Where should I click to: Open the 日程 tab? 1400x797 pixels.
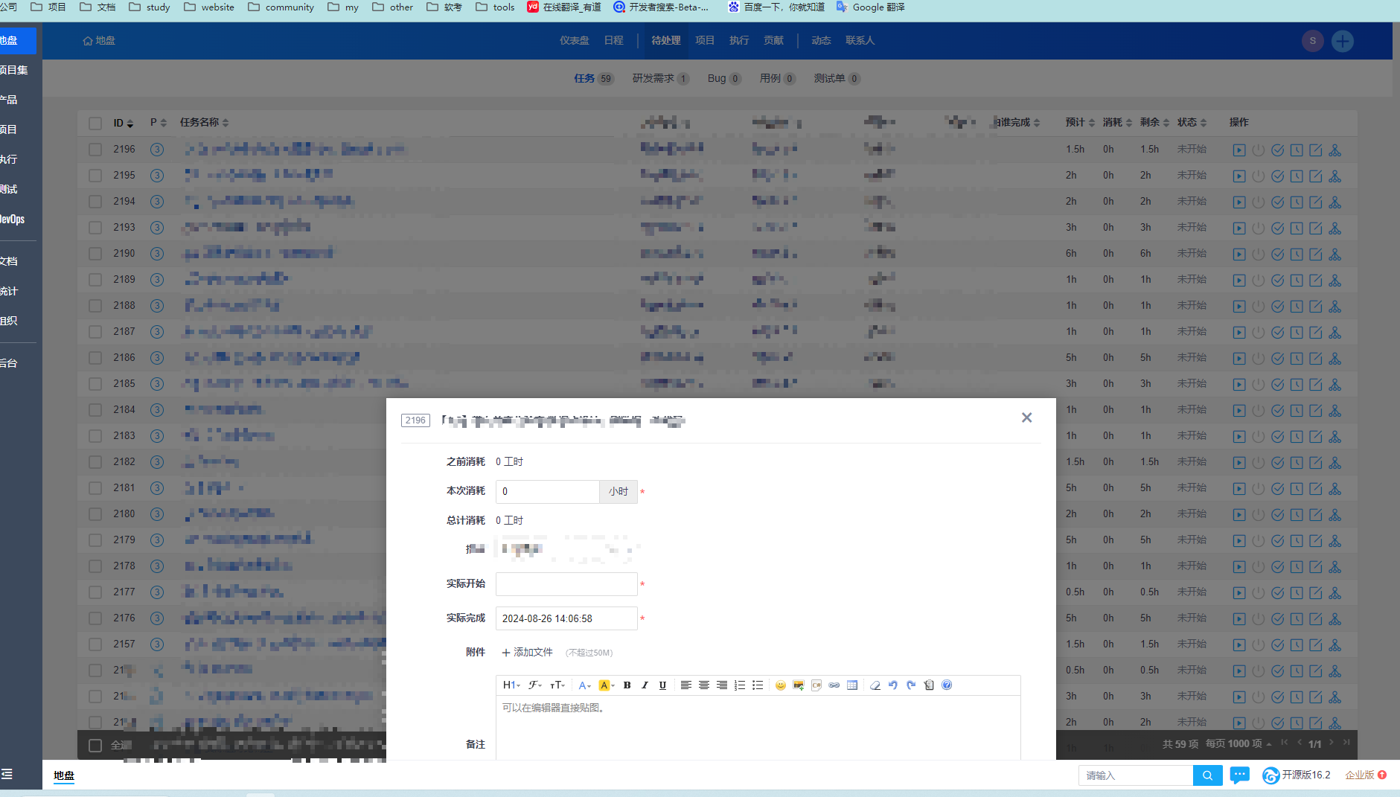pyautogui.click(x=614, y=40)
